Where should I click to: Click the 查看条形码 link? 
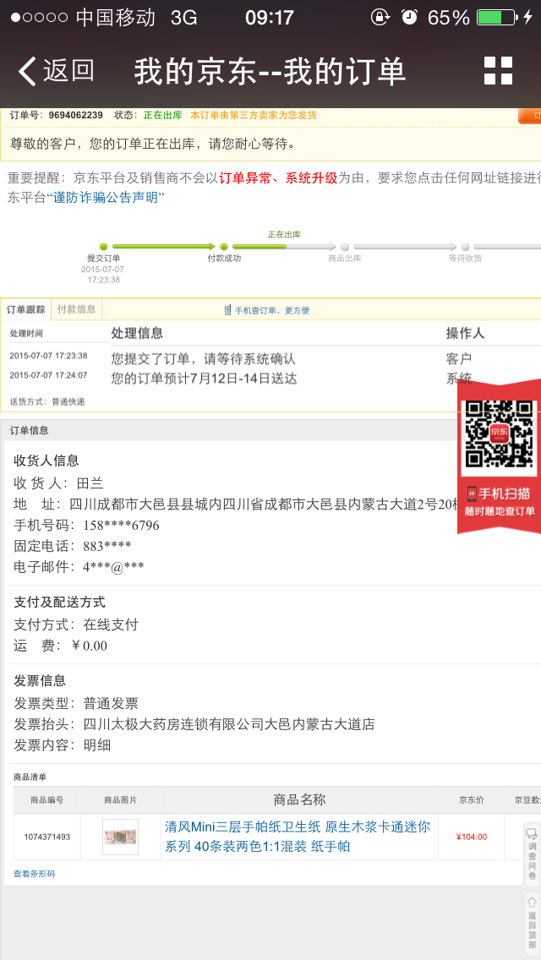click(35, 874)
